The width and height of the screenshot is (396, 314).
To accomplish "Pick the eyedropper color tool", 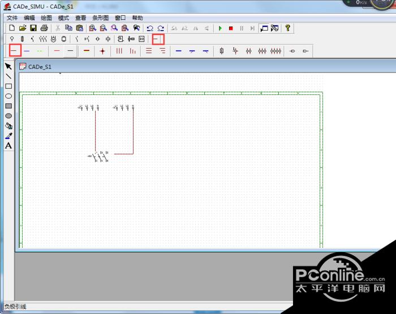I will (8, 136).
